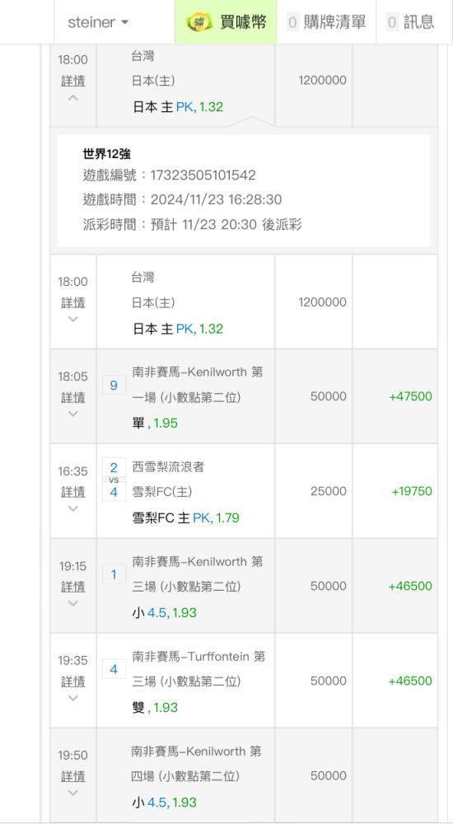The width and height of the screenshot is (453, 824).
Task: Select the +47500 winnings amount
Action: 410,396
